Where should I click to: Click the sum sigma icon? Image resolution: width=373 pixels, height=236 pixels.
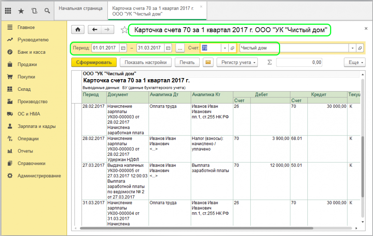click(269, 62)
